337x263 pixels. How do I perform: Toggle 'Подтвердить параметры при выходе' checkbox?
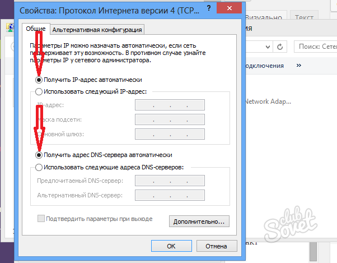pyautogui.click(x=41, y=219)
